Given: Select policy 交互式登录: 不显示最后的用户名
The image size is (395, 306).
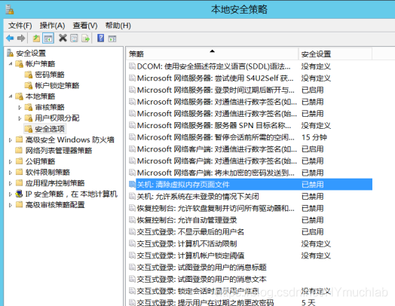Looking at the screenshot, I should pos(190,231).
